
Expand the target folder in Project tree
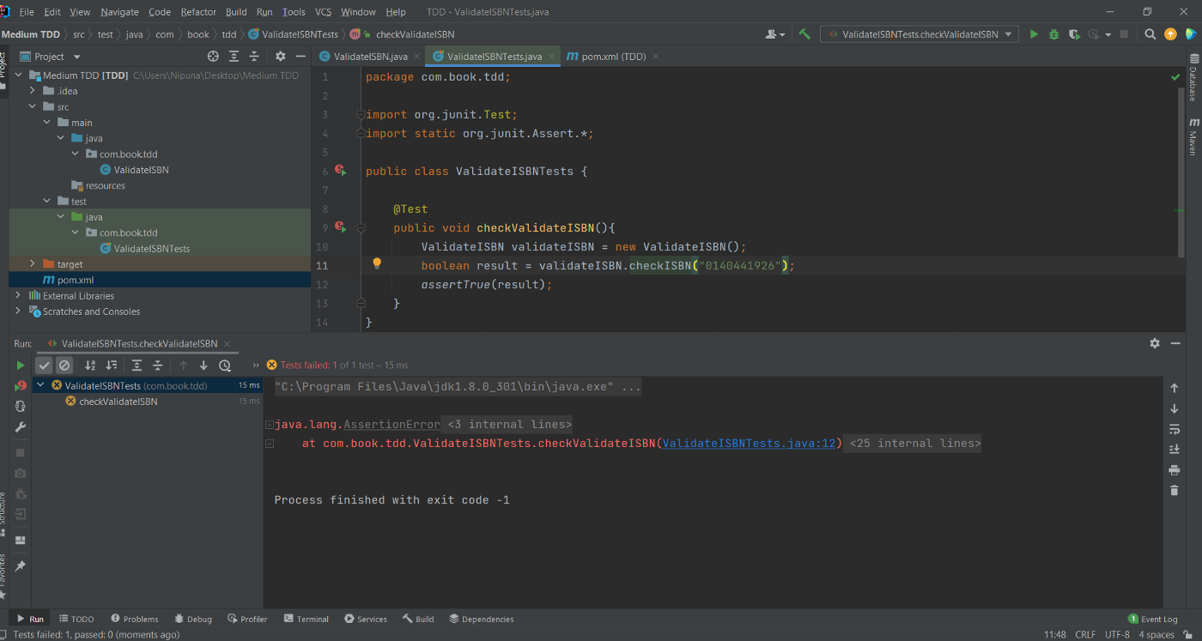[x=33, y=264]
